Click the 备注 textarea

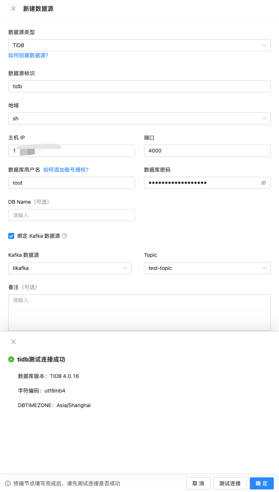point(139,313)
